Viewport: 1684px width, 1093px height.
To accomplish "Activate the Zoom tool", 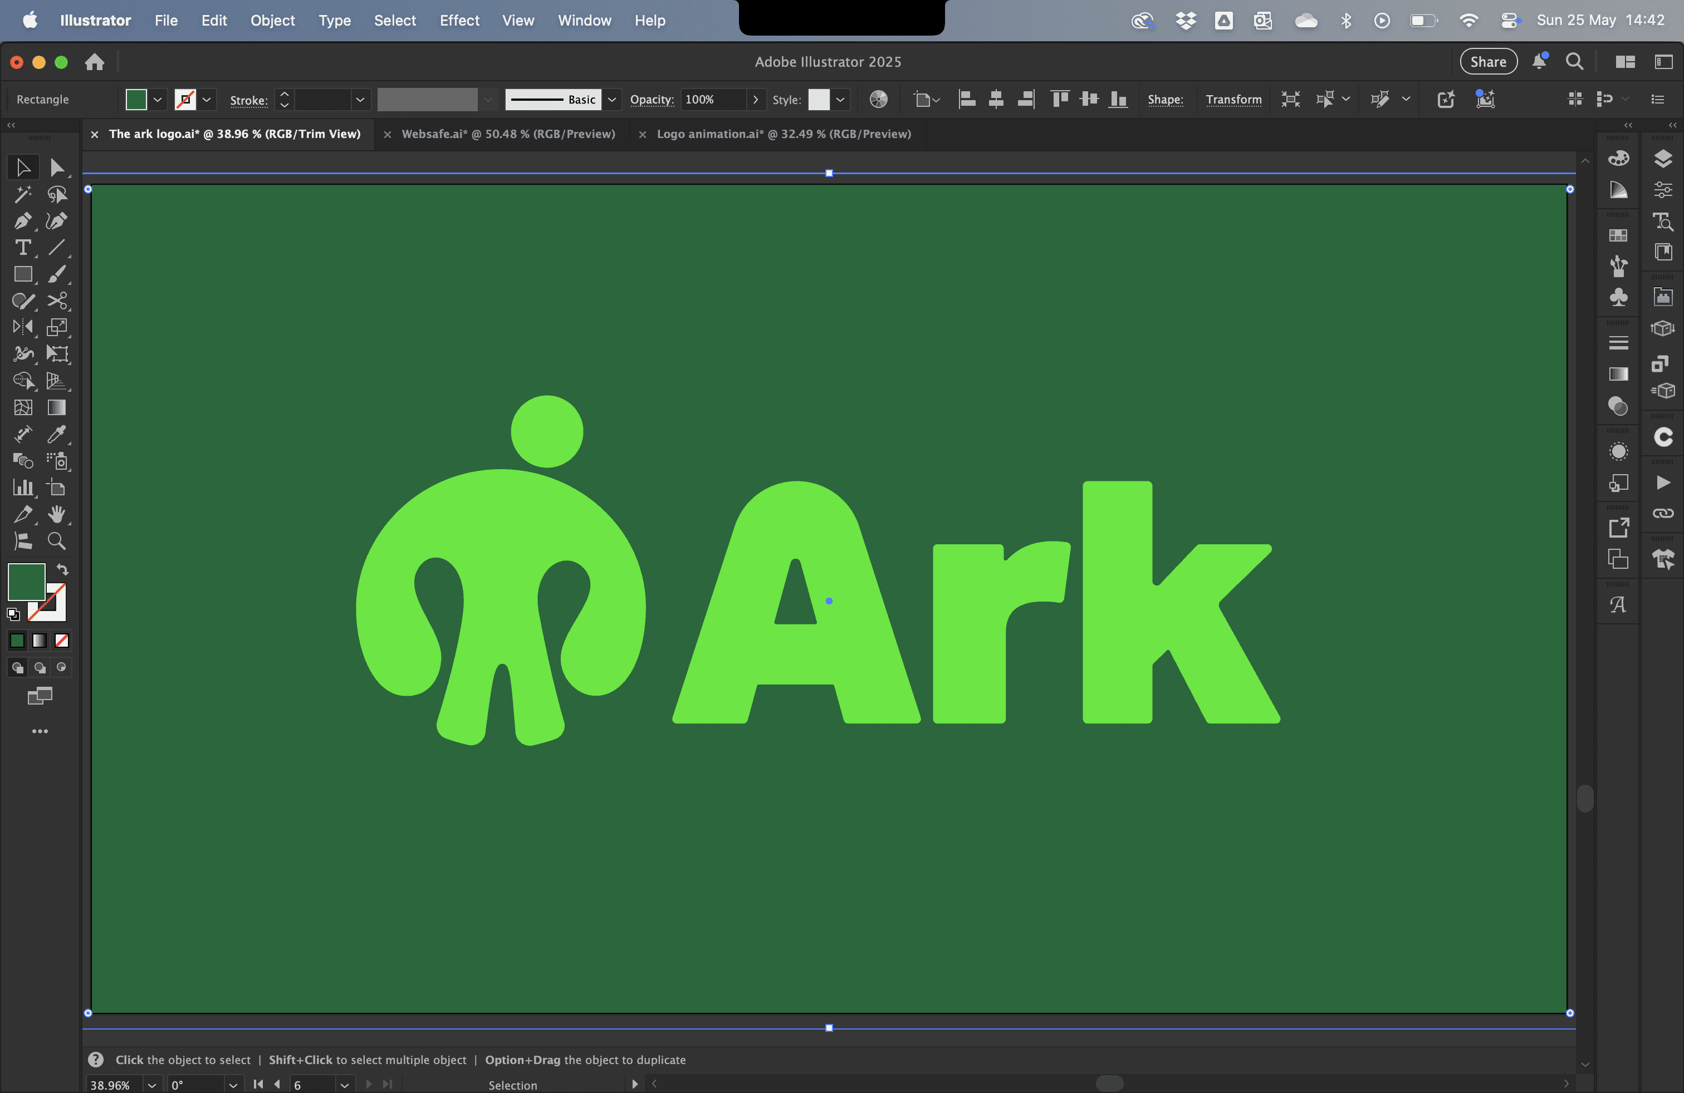I will point(57,541).
